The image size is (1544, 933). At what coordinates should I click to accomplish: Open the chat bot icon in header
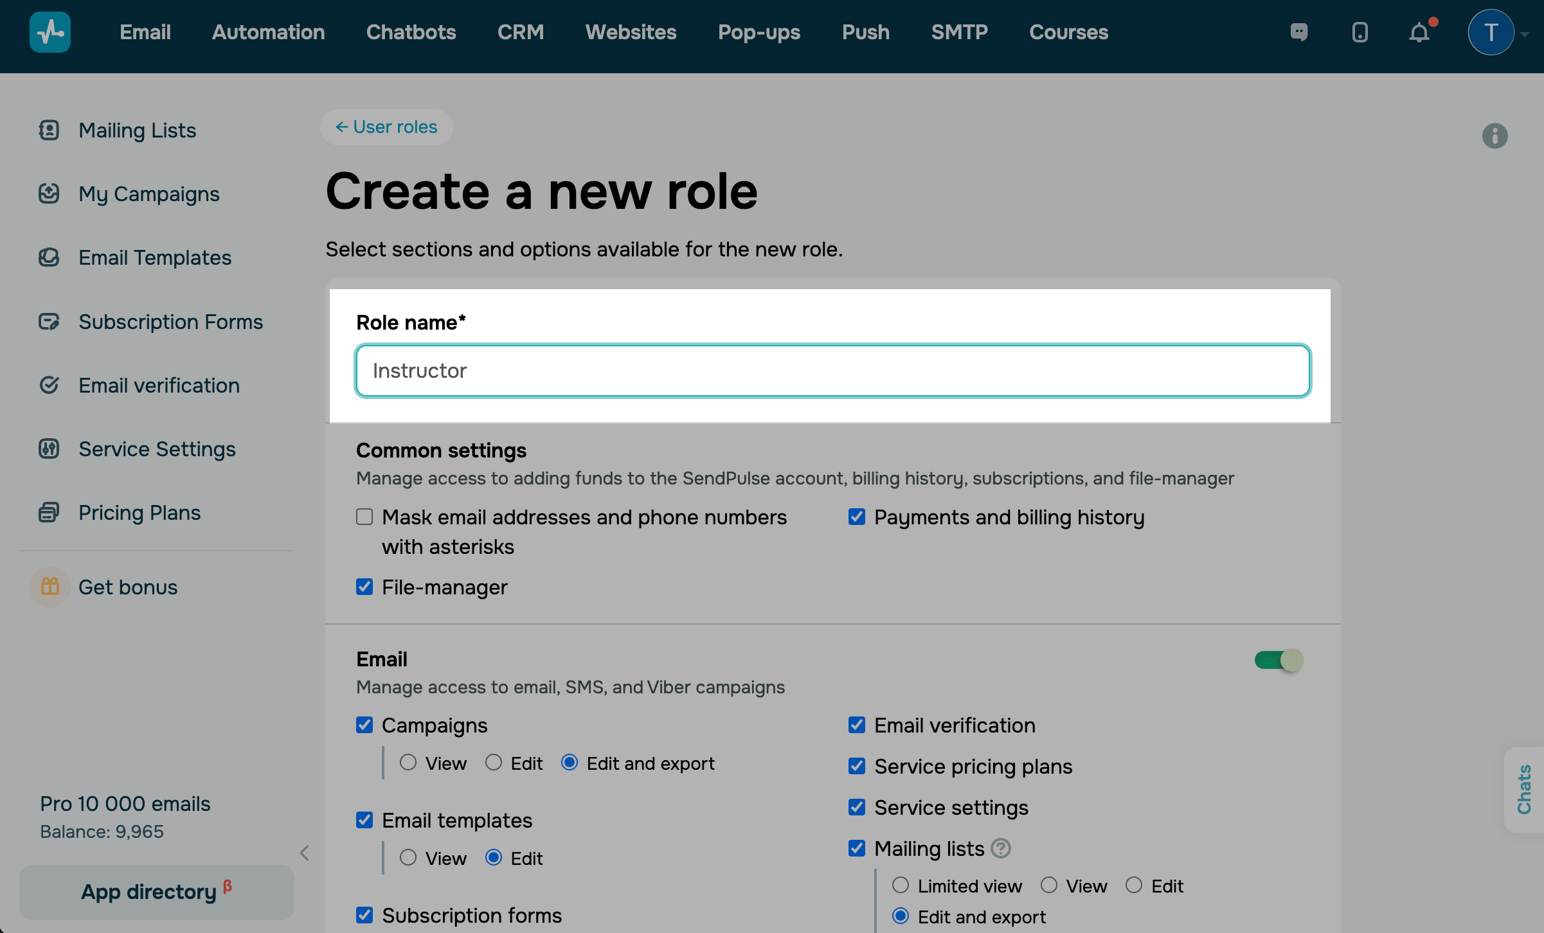(x=1299, y=32)
